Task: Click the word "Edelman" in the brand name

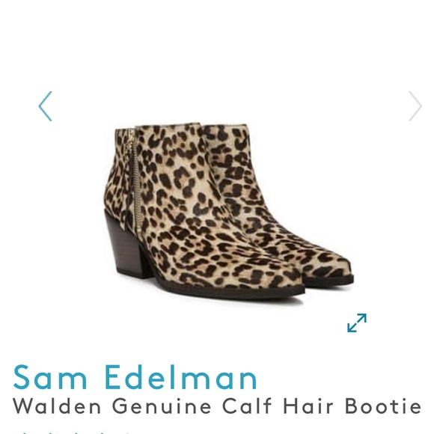Action: [181, 377]
